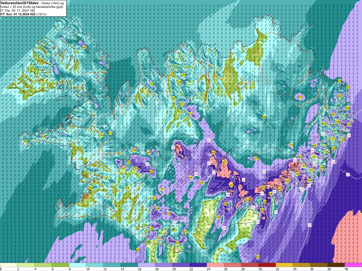
Task: Click the yellow gust marker labeled 42
Action: tap(262, 210)
